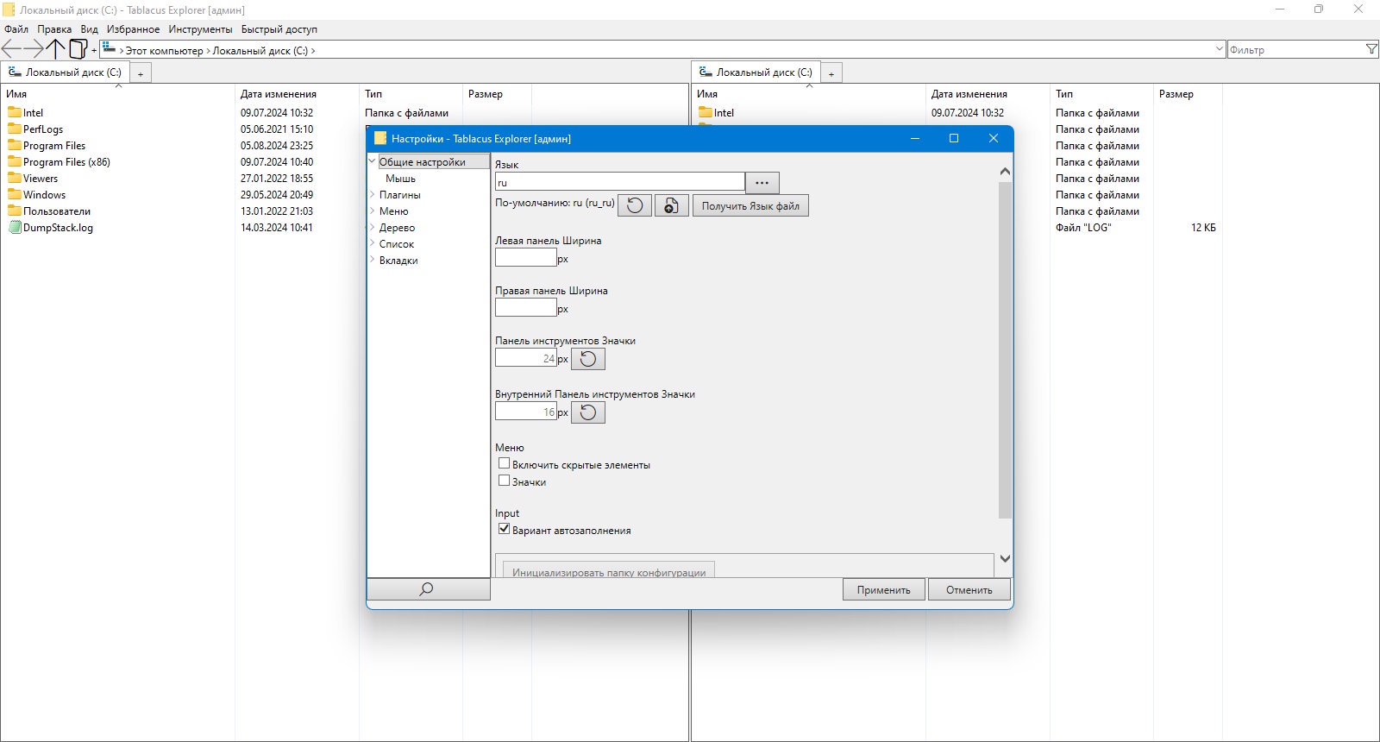
Task: Uncheck 'Вариант автозаполнения' checkbox
Action: (505, 529)
